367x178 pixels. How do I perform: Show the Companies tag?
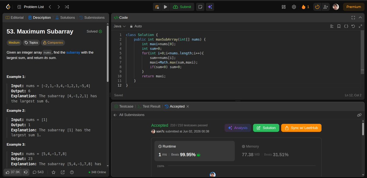(x=53, y=43)
